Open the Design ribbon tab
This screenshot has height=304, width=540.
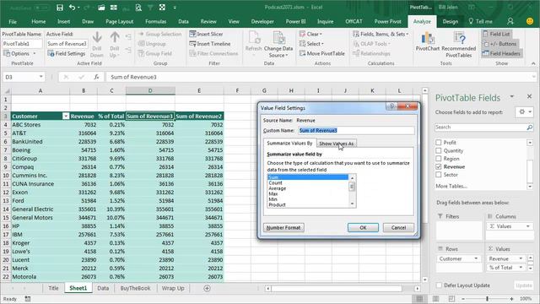click(450, 21)
